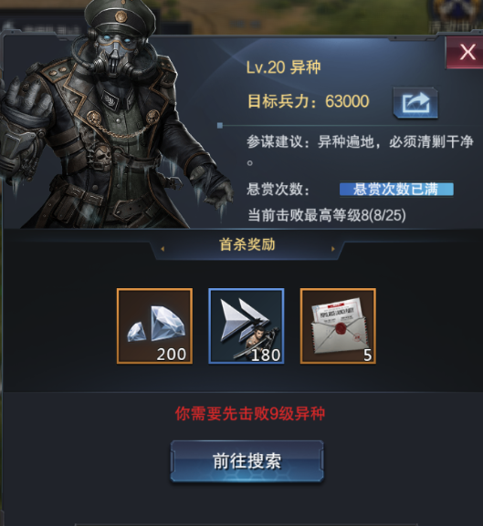Select the 首杀奖励 tab header
The width and height of the screenshot is (483, 526).
(247, 244)
